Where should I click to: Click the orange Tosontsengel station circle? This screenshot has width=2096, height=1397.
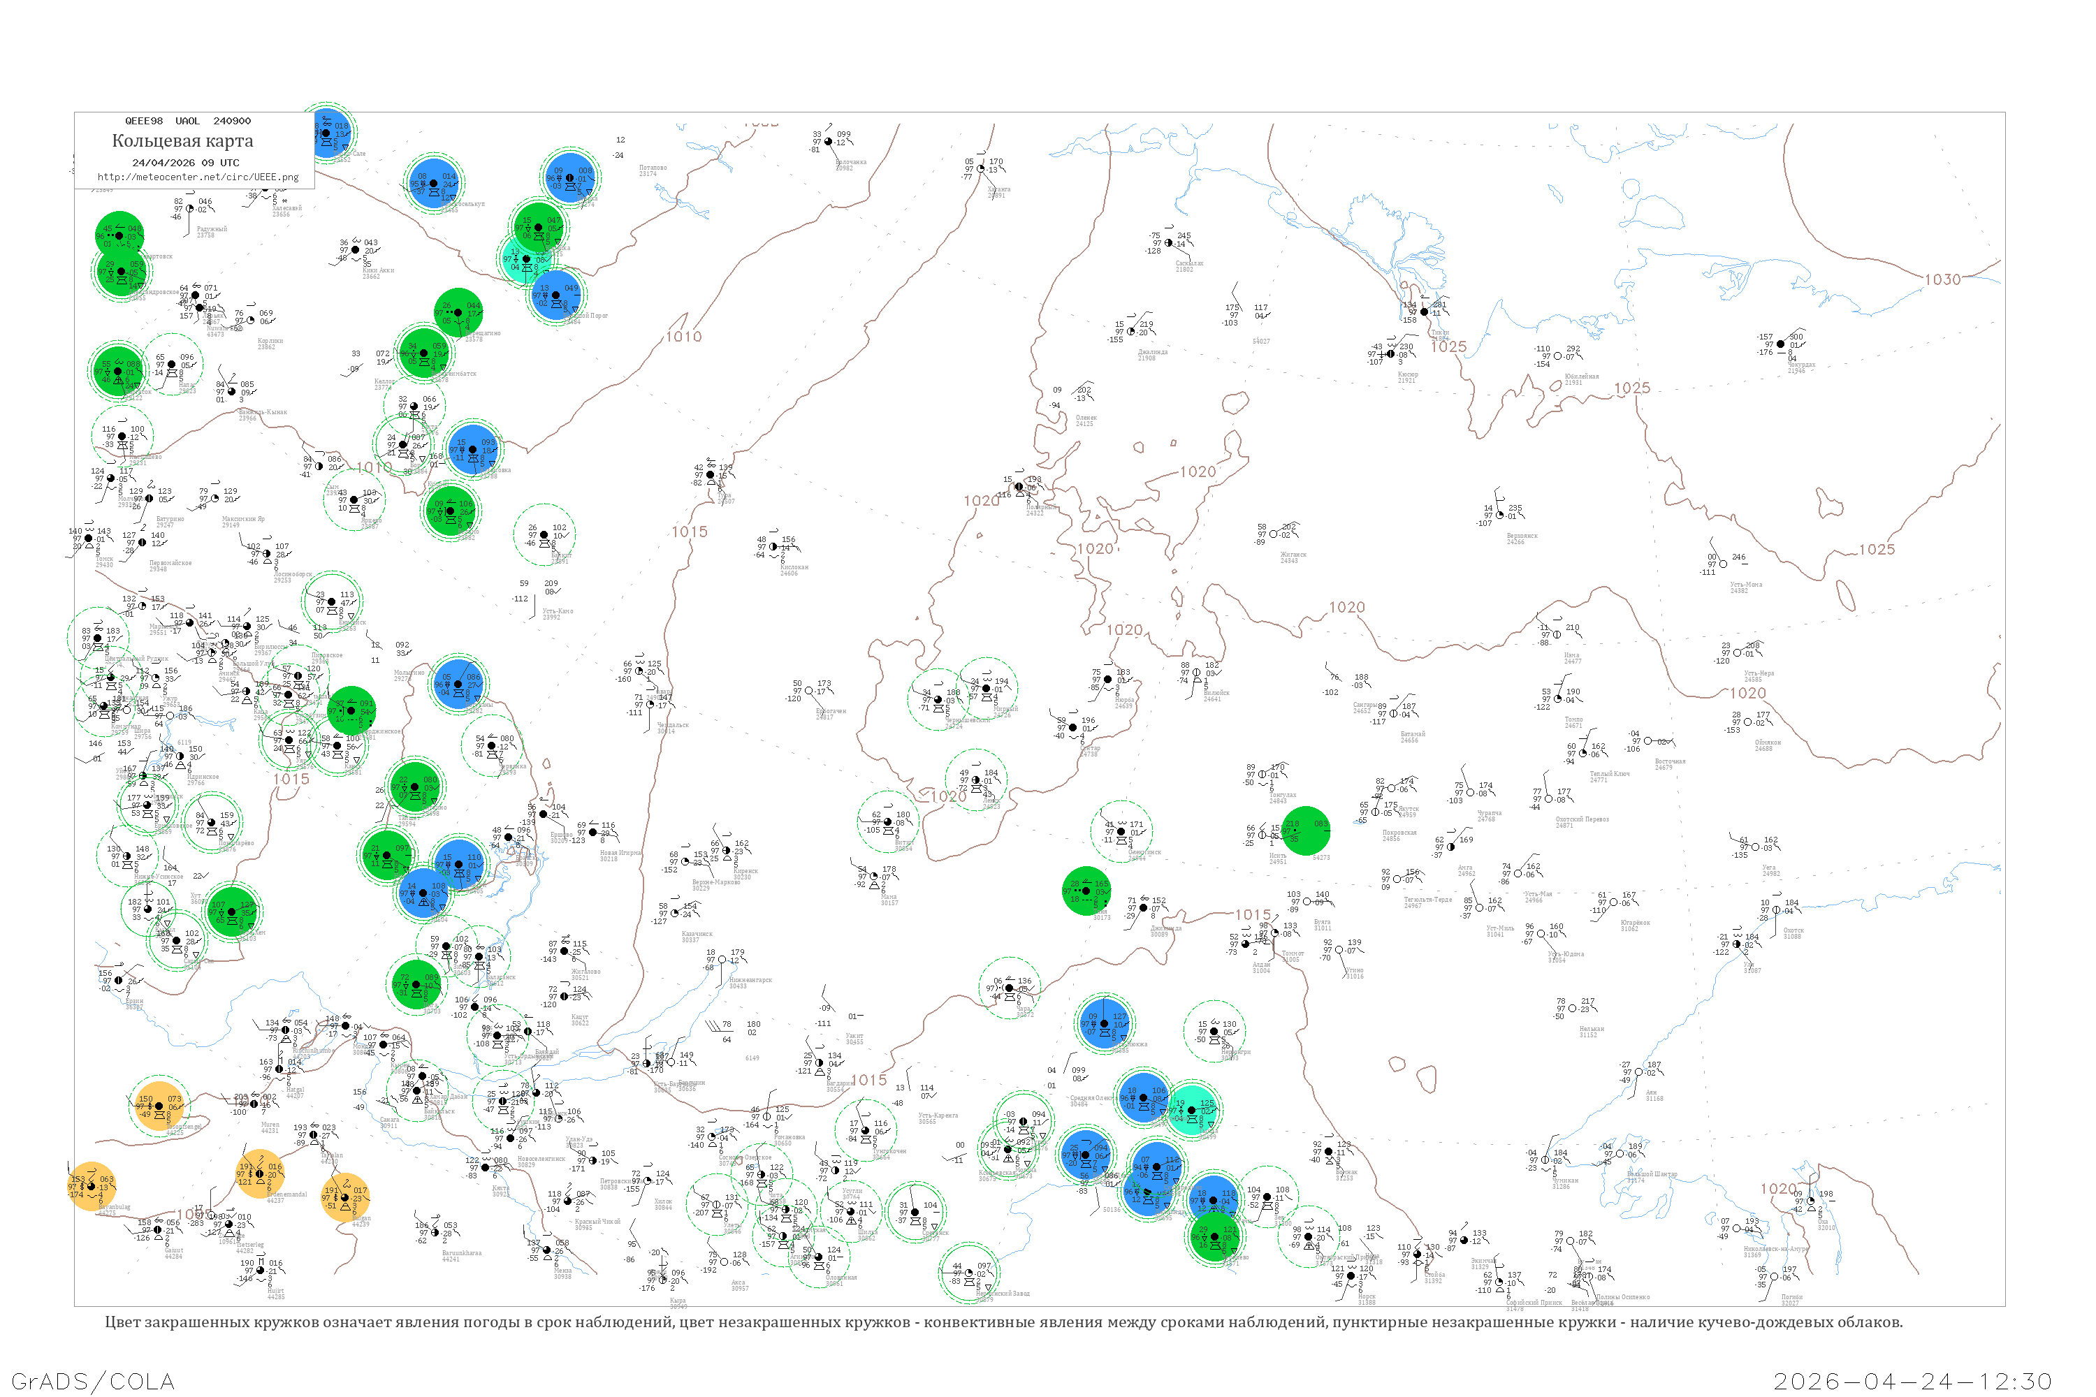pyautogui.click(x=159, y=1106)
